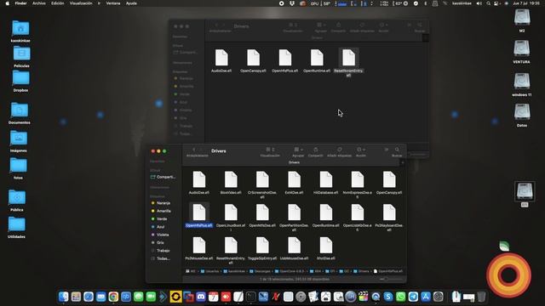Select AudioDxe.efi in the front Drivers window
Viewport: 545px width, 306px height.
coord(199,179)
